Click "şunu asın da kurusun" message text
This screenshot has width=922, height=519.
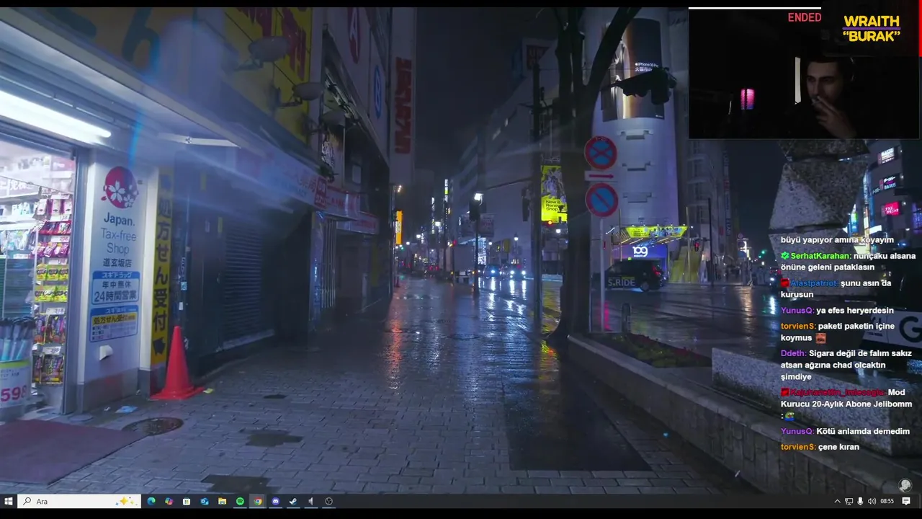(x=836, y=288)
